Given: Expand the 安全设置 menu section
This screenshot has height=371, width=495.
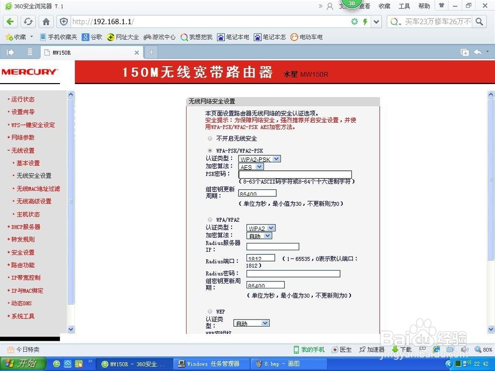Looking at the screenshot, I should click(x=23, y=252).
